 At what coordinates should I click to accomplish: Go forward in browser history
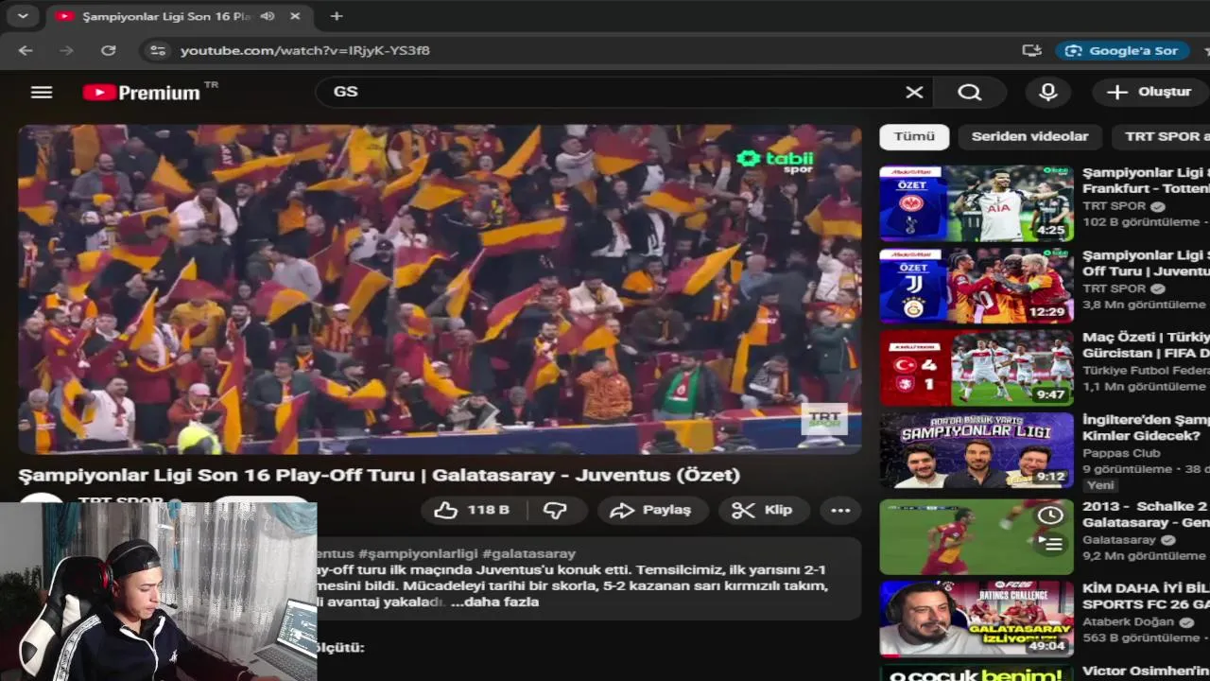coord(66,50)
